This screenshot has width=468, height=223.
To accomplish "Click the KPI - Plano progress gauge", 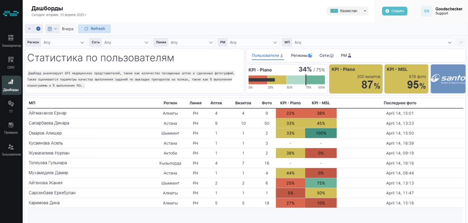I will [287, 79].
